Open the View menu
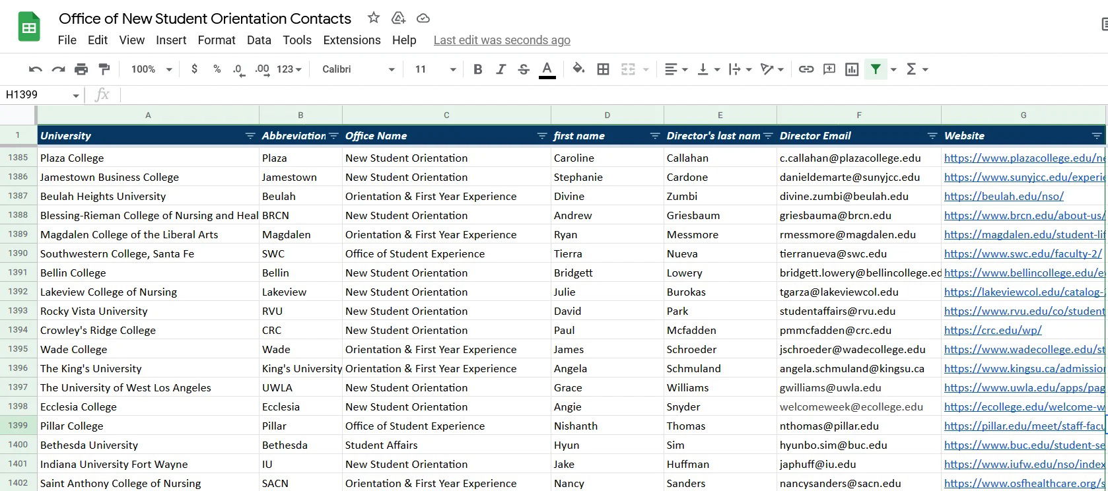This screenshot has width=1108, height=491. [x=131, y=40]
